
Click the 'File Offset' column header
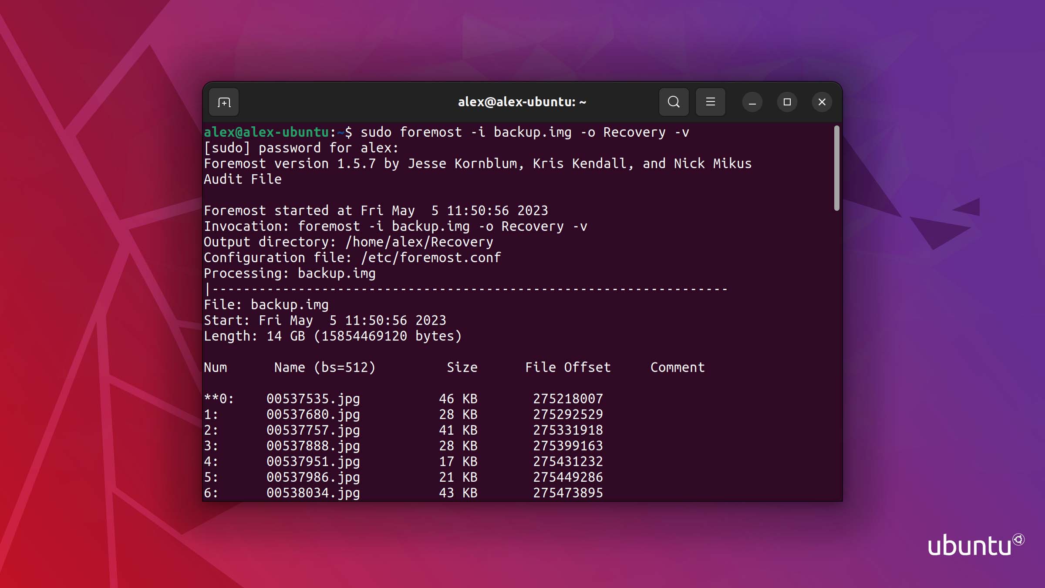(x=568, y=368)
